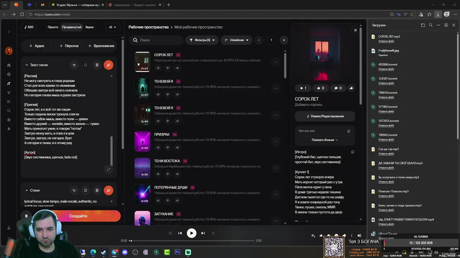
Task: Open the Explore compass icon in sidebar
Action: pyautogui.click(x=9, y=74)
